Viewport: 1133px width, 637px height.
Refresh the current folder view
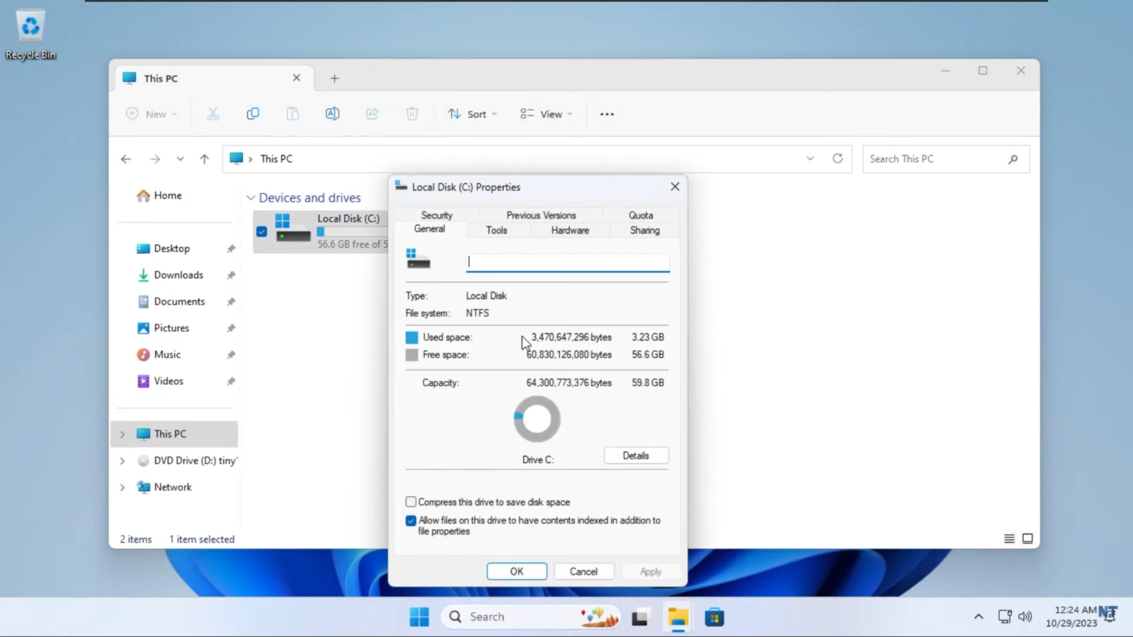(838, 159)
